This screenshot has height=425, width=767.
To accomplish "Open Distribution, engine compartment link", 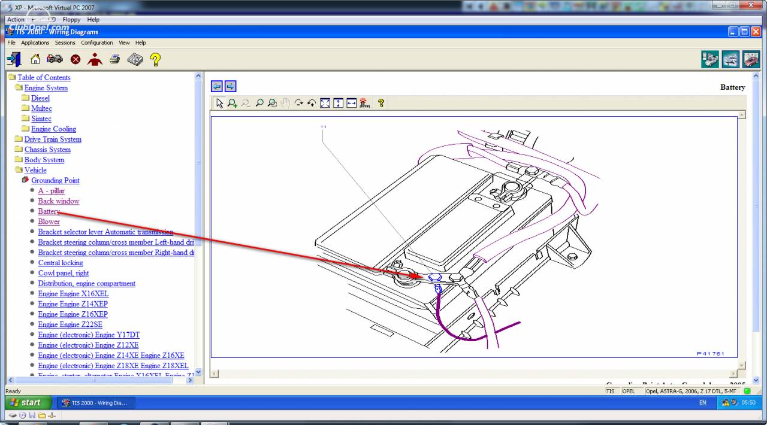I will (86, 283).
